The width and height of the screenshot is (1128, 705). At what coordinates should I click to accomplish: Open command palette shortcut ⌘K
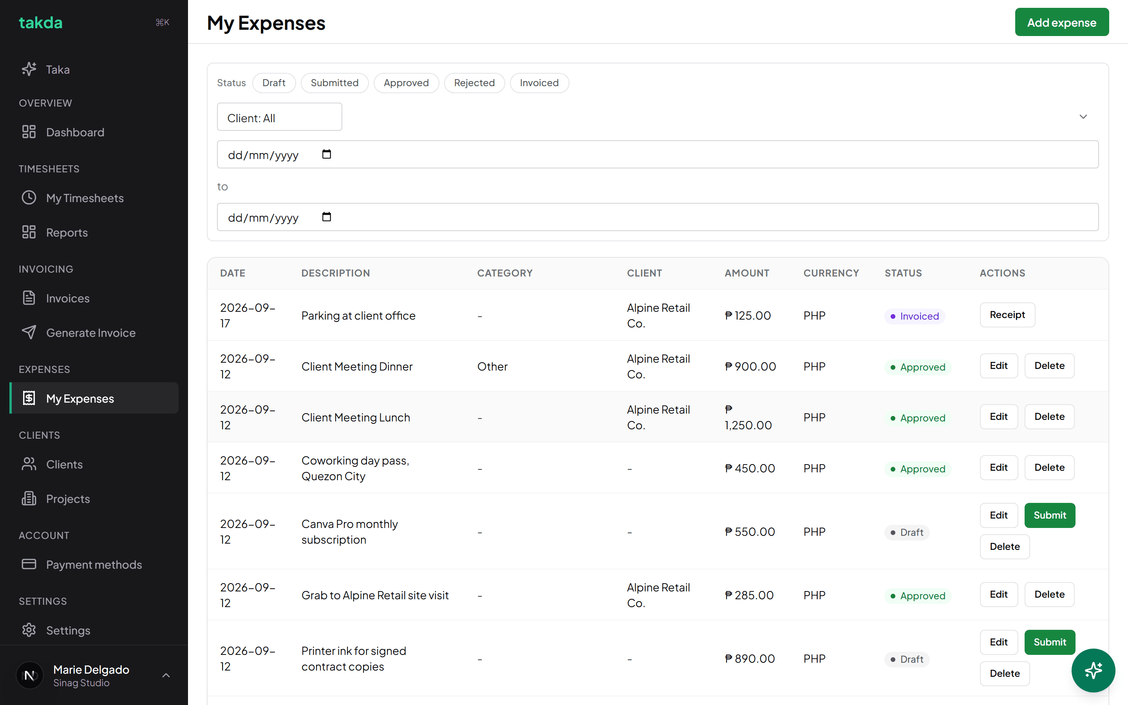coord(162,22)
